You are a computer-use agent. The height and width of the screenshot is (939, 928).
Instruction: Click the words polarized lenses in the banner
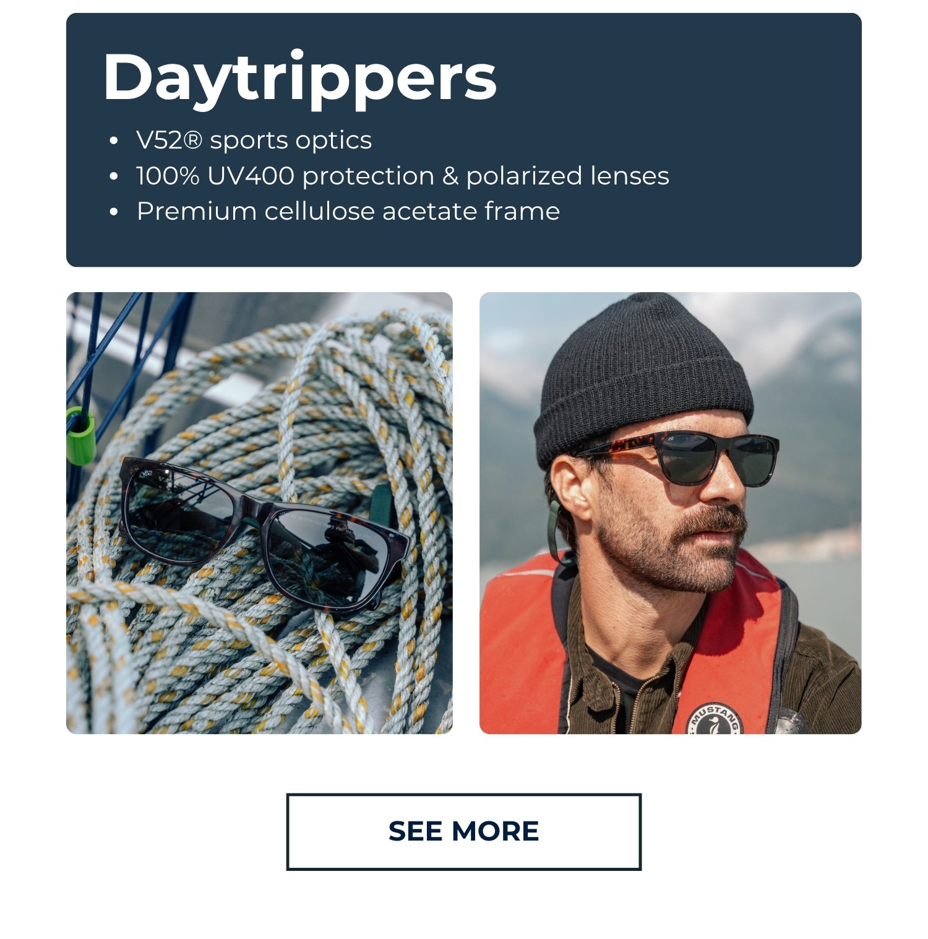click(x=567, y=176)
